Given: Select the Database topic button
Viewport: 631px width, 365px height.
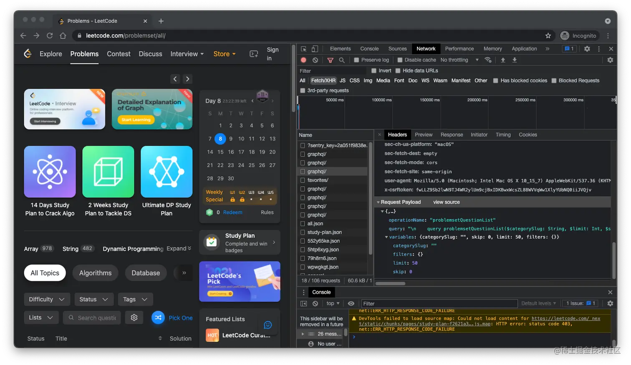Looking at the screenshot, I should (x=146, y=273).
